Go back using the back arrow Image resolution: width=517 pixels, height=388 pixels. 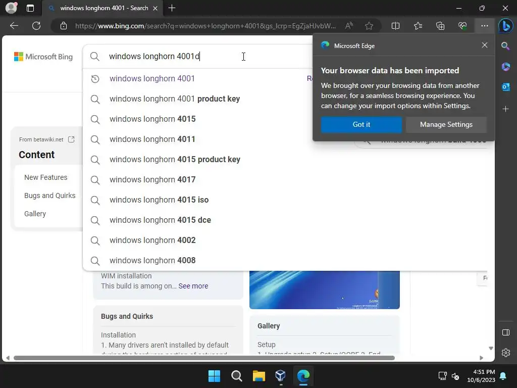pos(14,26)
